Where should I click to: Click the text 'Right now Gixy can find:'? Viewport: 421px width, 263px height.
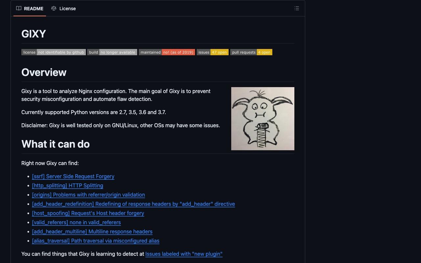pyautogui.click(x=50, y=163)
